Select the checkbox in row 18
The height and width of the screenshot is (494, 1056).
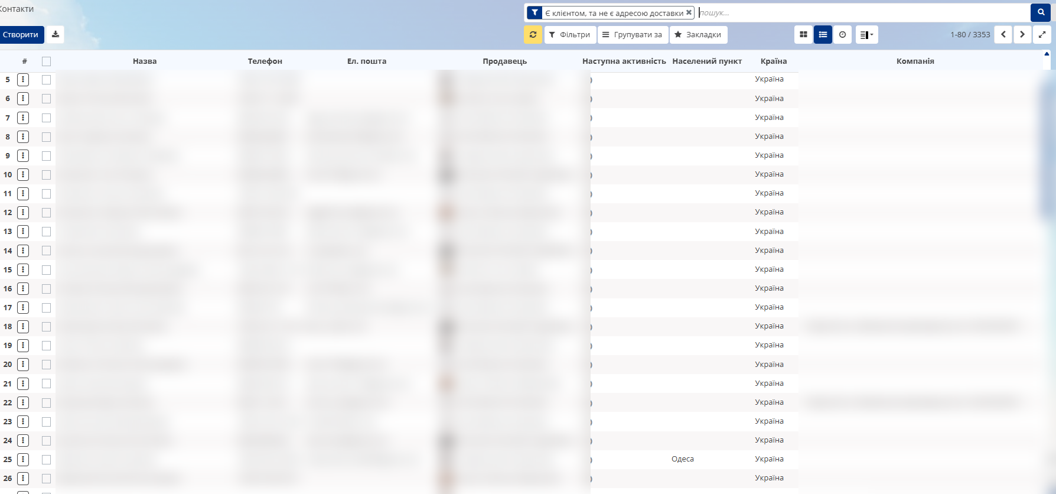point(47,327)
